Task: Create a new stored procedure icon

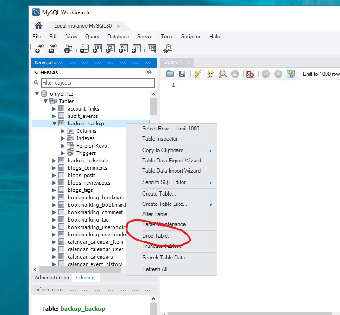Action: pos(123,49)
